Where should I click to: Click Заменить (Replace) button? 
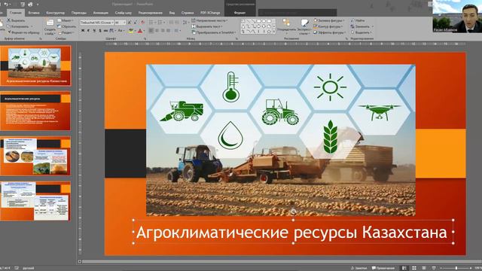360,26
